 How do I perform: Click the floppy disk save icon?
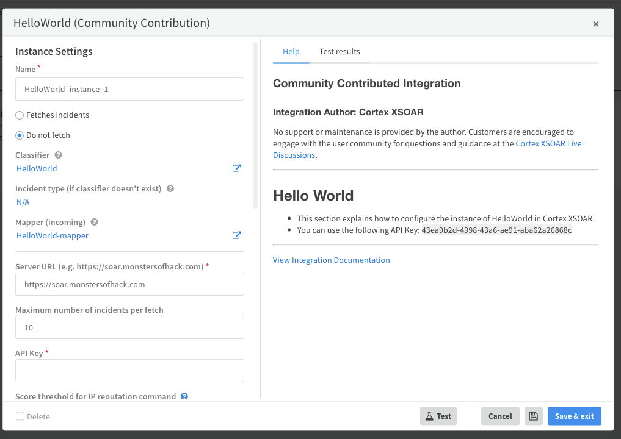coord(533,416)
